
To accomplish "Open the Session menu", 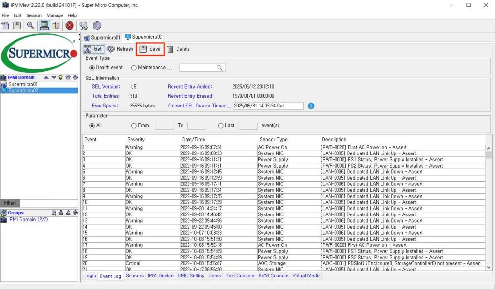I will pos(34,15).
